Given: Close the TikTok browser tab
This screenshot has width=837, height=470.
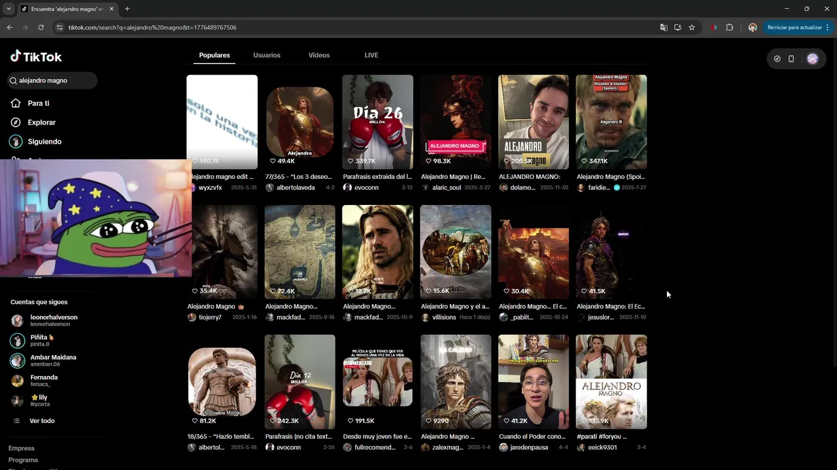Looking at the screenshot, I should click(111, 9).
